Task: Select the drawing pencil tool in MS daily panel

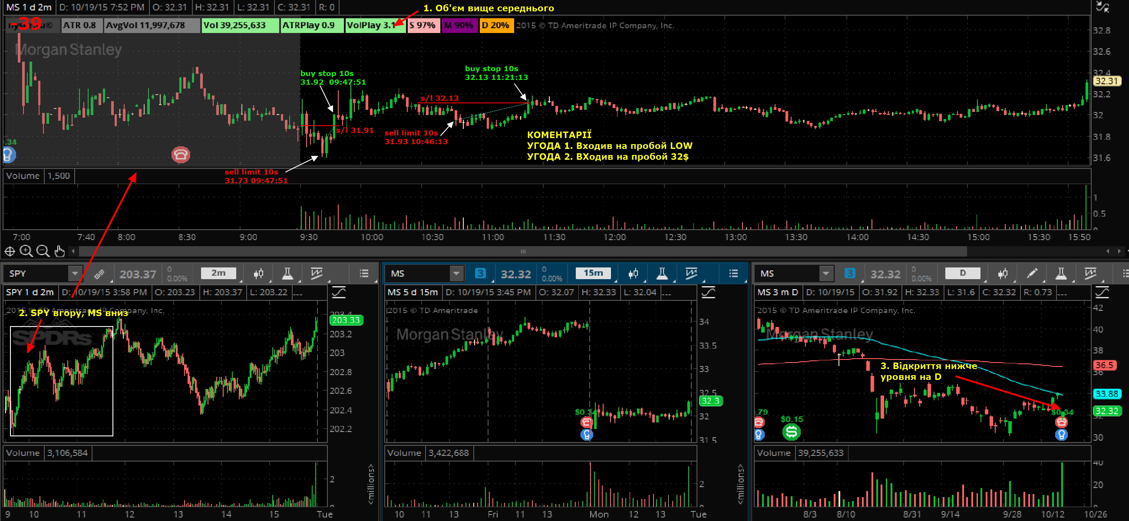Action: tap(1032, 274)
